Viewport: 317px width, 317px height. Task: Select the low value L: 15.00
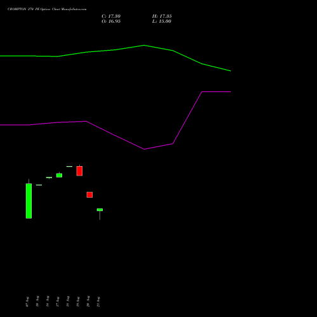(x=162, y=22)
